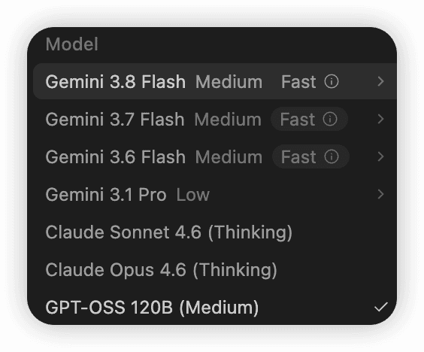424x352 pixels.
Task: Click info icon on Gemini 3.7 Flash row
Action: coord(330,119)
